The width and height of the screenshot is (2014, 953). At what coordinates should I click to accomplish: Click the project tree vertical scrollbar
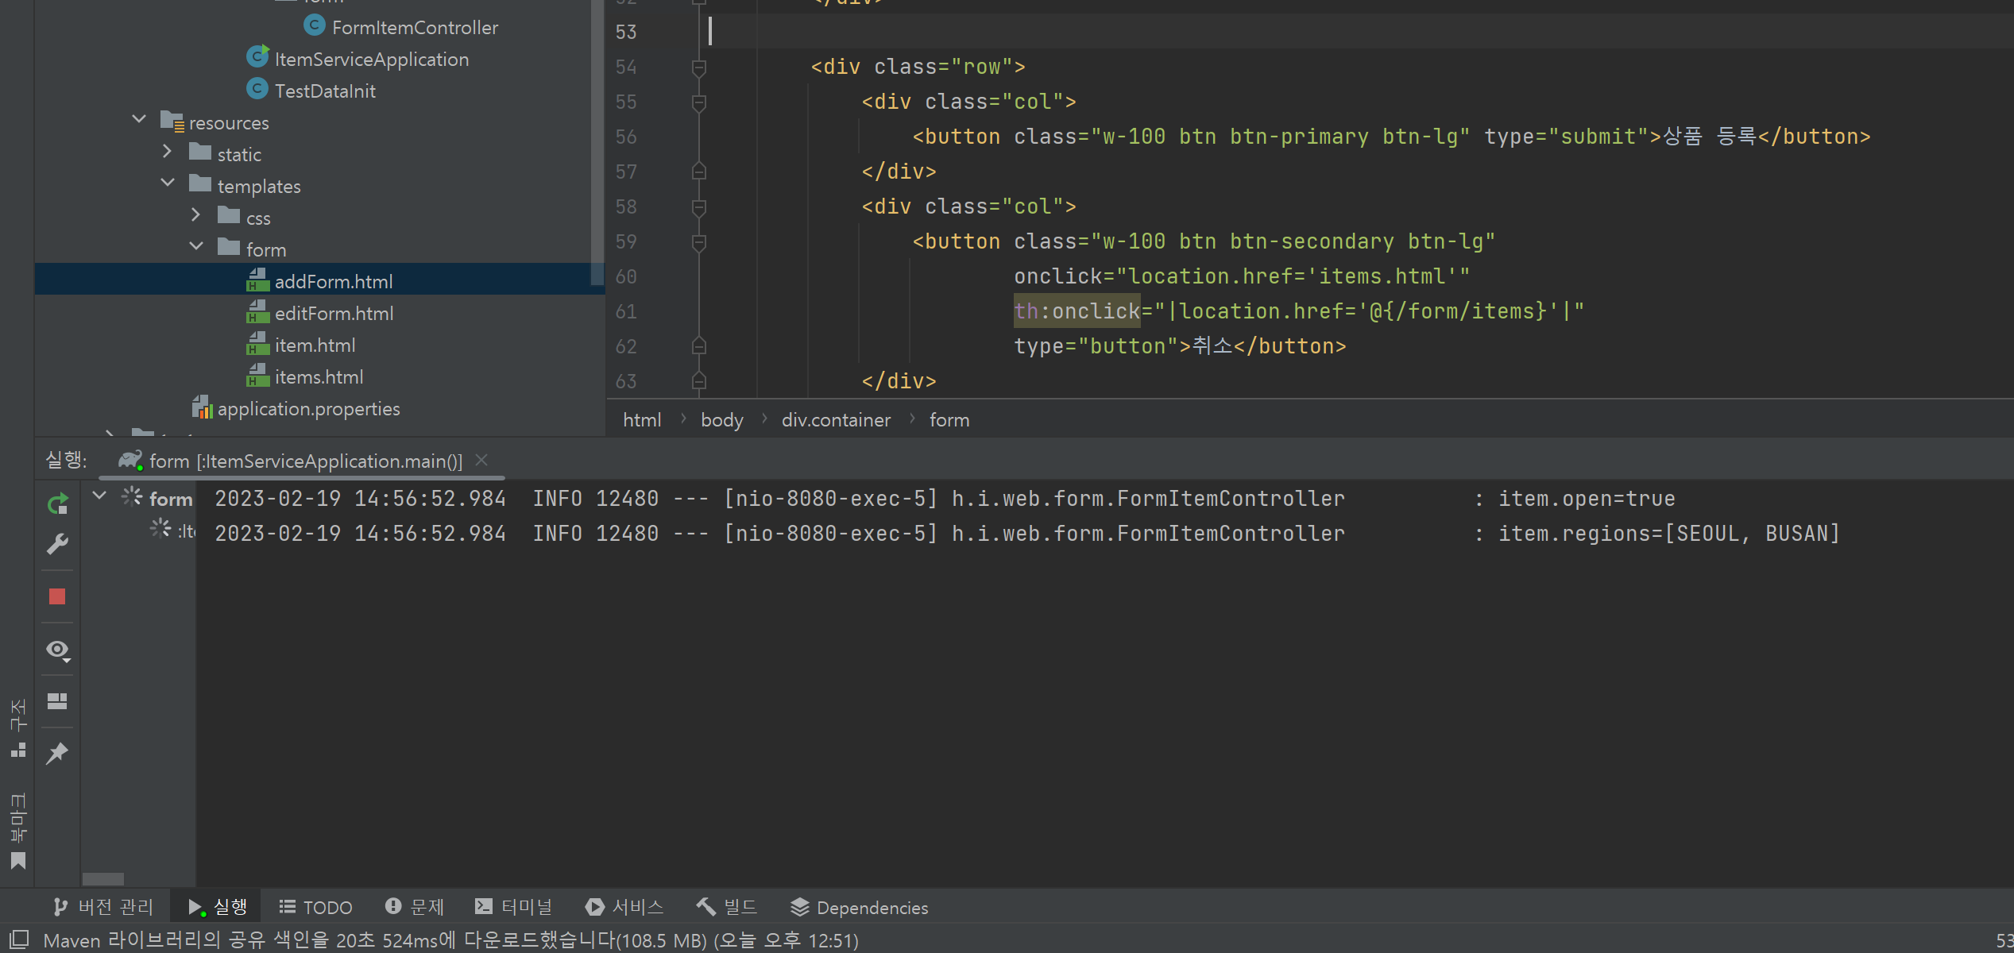click(597, 143)
